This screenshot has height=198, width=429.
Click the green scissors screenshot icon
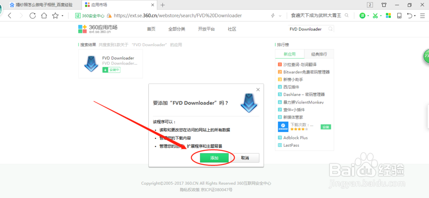point(375,16)
